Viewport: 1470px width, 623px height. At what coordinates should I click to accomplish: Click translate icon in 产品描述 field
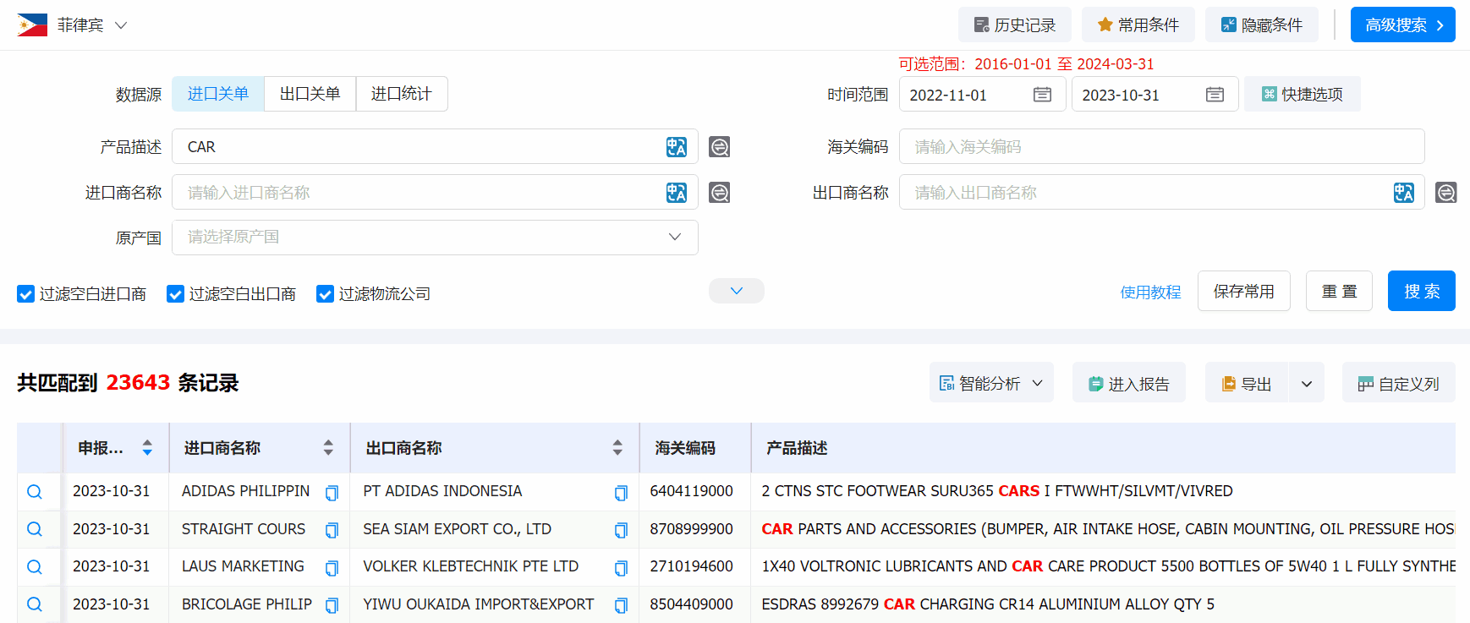pos(676,147)
